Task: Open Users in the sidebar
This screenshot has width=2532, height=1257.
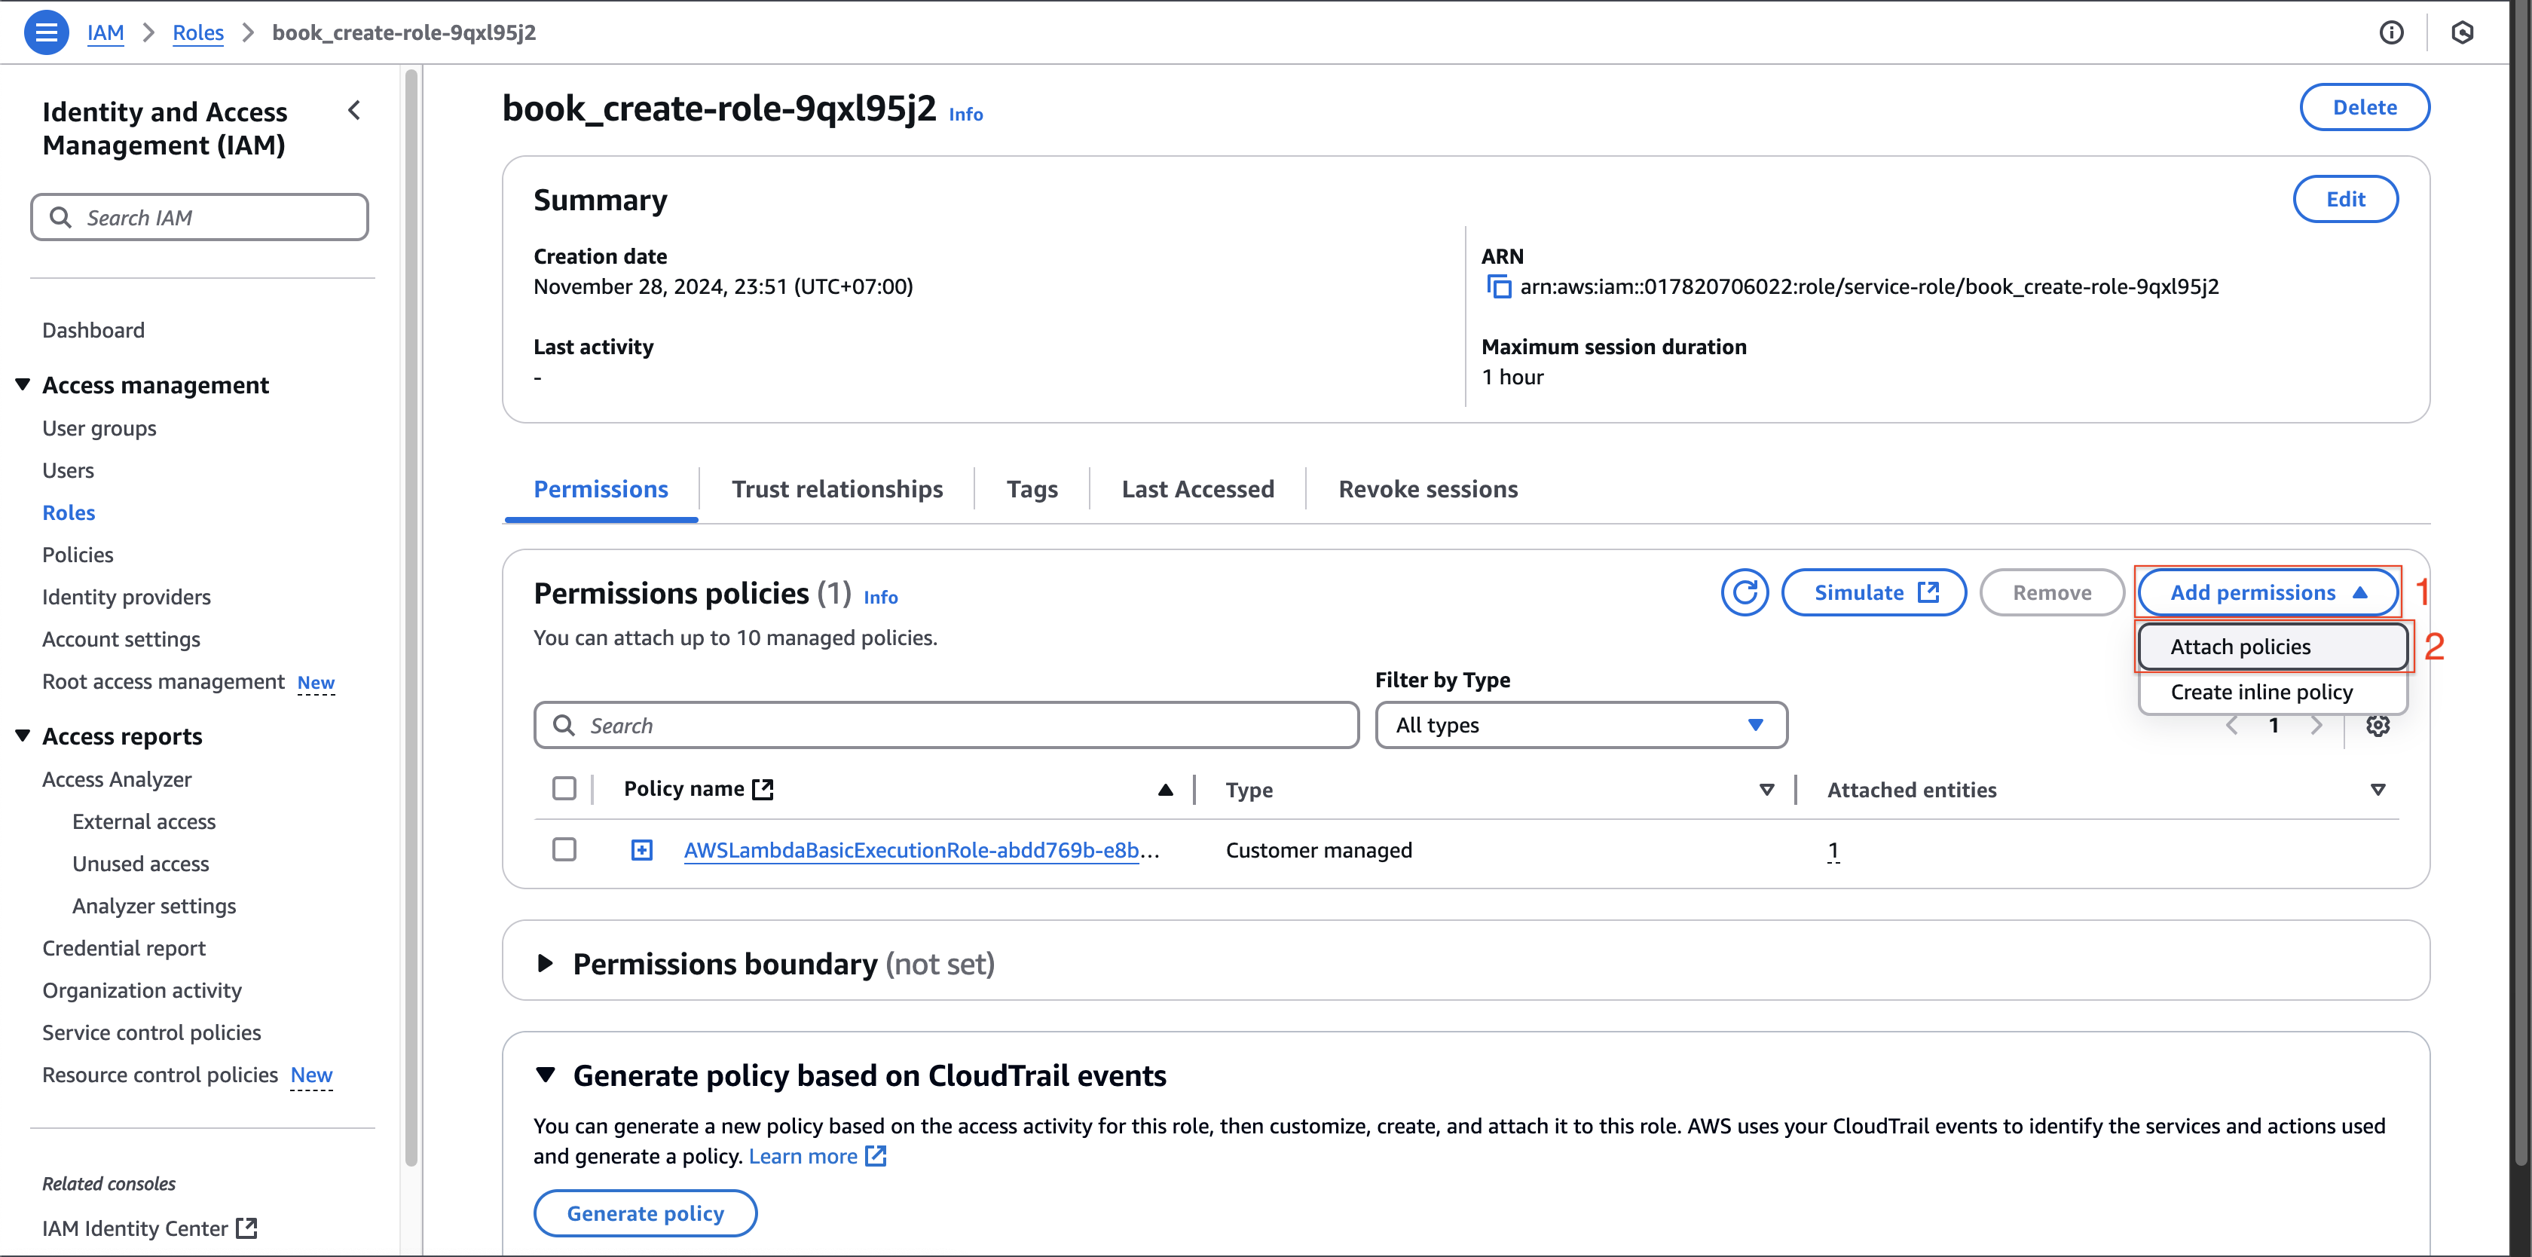Action: tap(68, 471)
